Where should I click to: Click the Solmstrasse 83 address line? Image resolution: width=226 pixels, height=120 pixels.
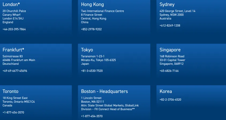tap(13, 56)
